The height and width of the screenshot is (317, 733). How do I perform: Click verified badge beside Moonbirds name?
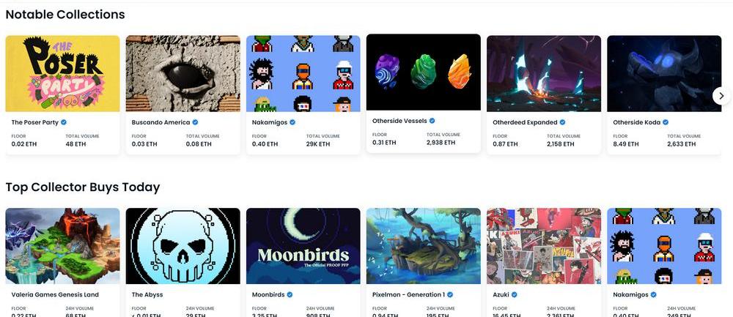point(290,294)
